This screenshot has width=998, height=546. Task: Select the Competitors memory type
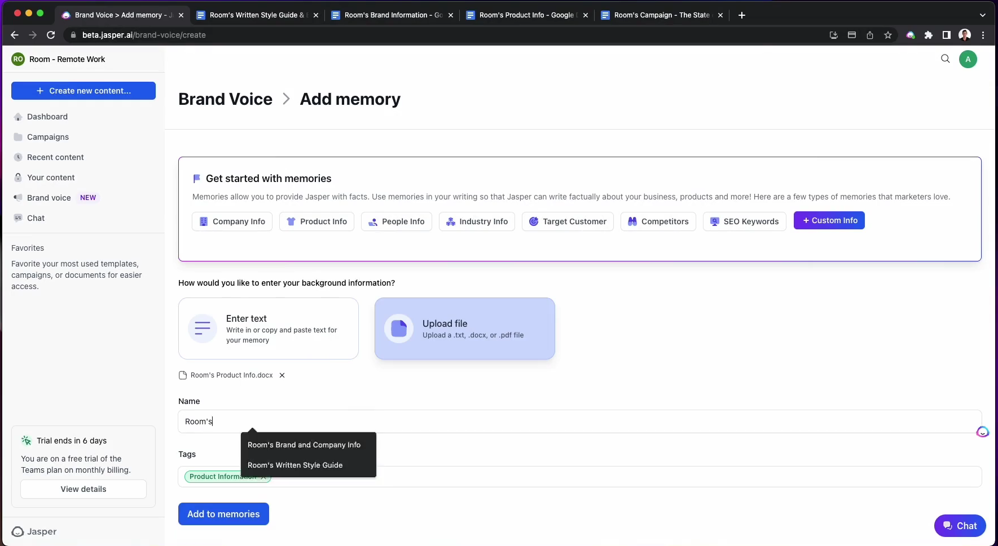click(658, 221)
